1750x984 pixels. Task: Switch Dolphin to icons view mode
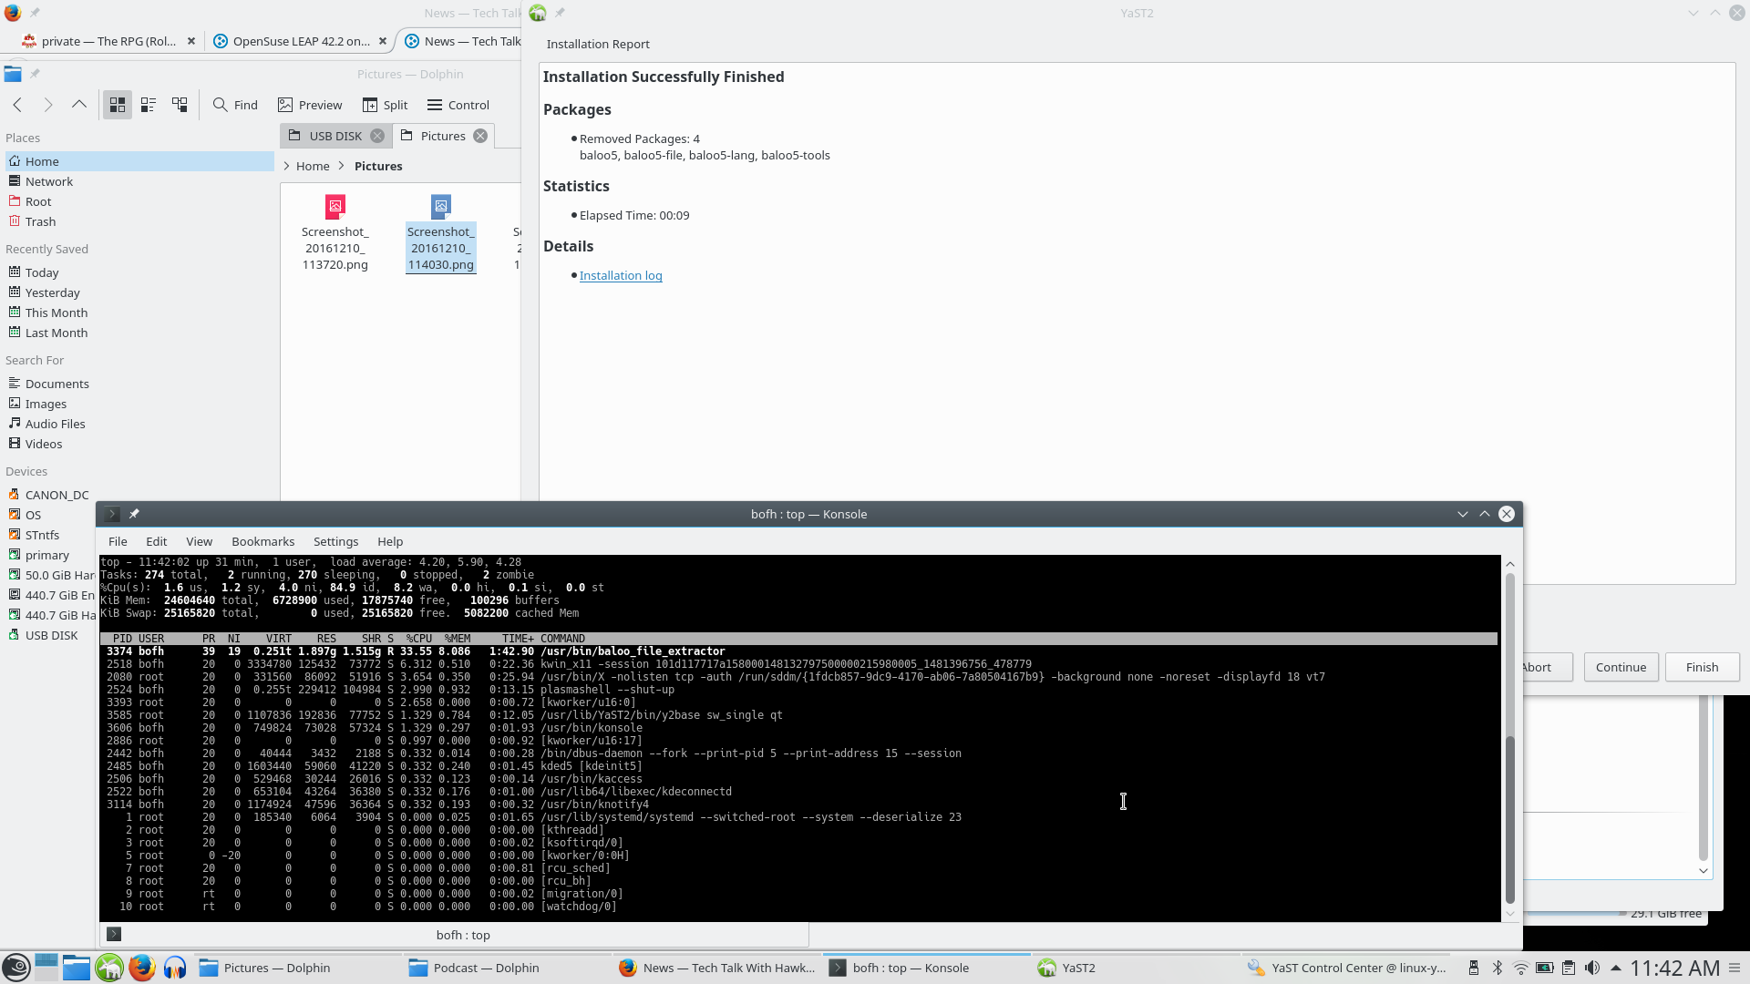(x=118, y=105)
